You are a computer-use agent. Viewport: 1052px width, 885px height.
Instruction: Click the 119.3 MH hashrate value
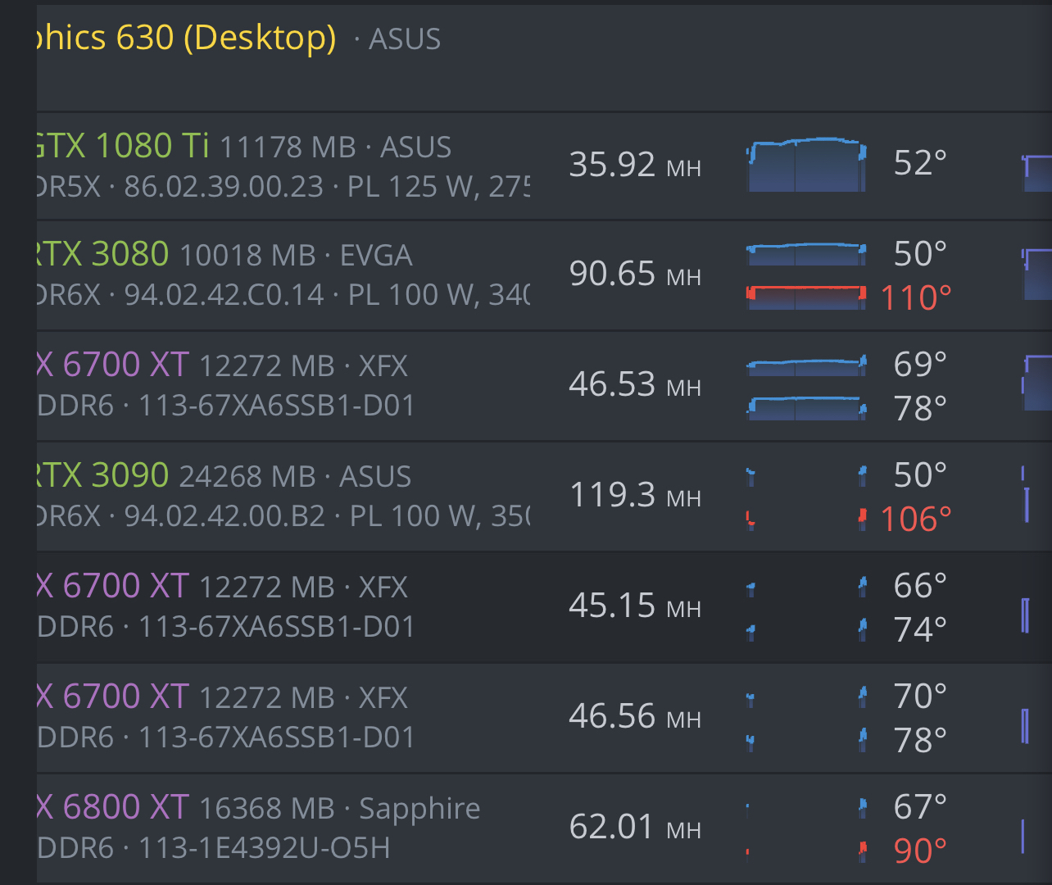point(635,495)
